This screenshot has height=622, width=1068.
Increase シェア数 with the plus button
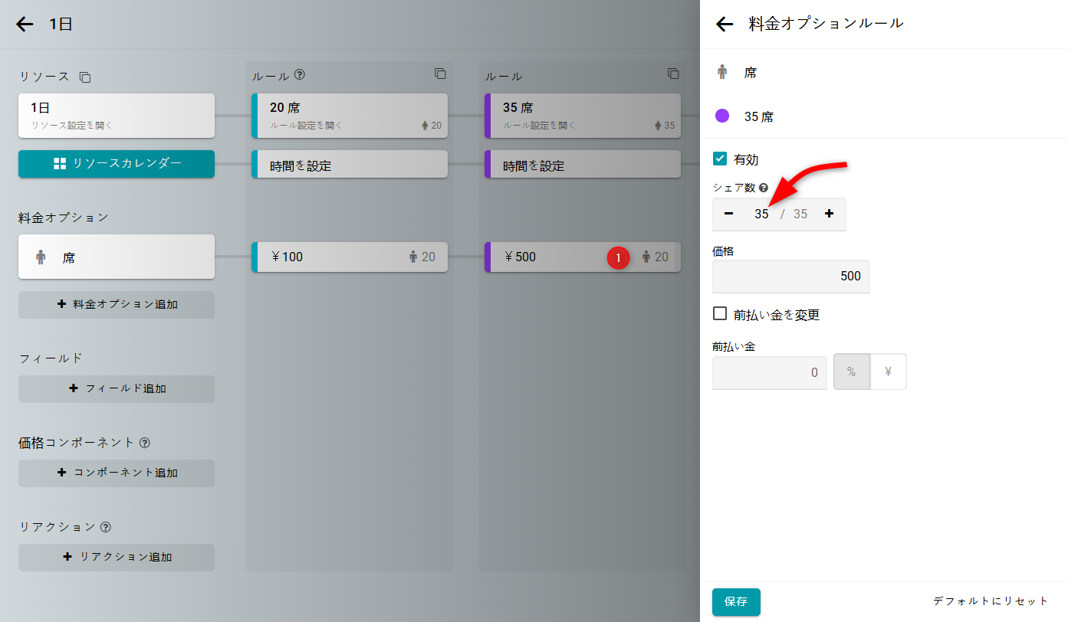[829, 214]
